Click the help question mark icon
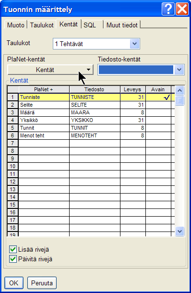Image resolution: width=191 pixels, height=293 pixels. point(168,9)
